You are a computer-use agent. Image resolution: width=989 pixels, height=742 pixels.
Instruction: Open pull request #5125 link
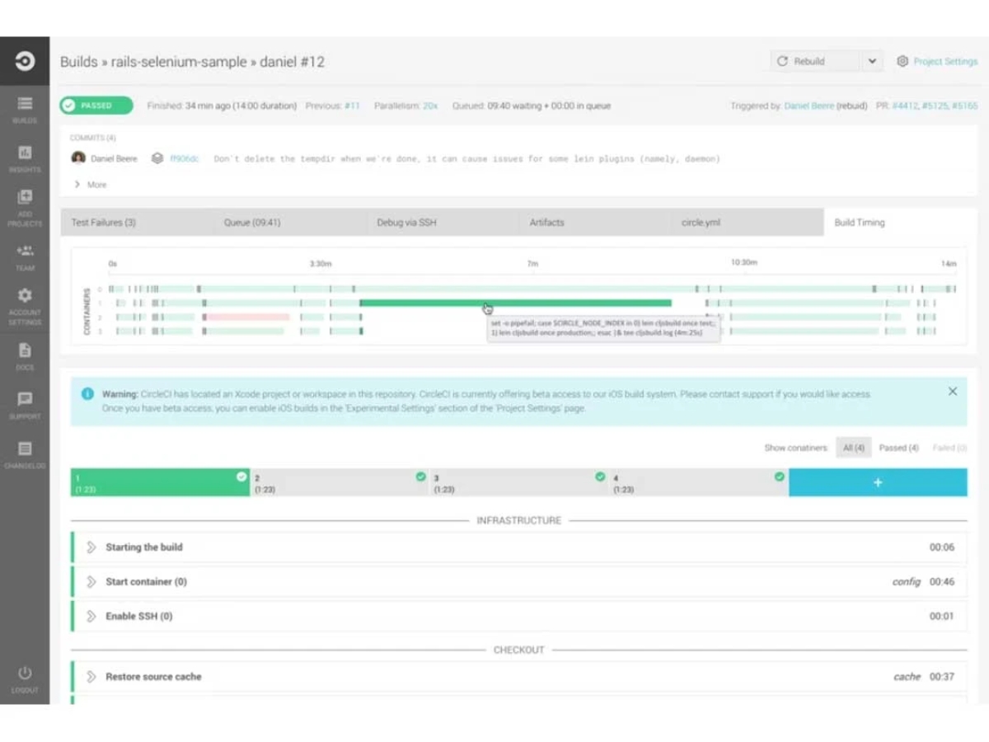(x=935, y=106)
